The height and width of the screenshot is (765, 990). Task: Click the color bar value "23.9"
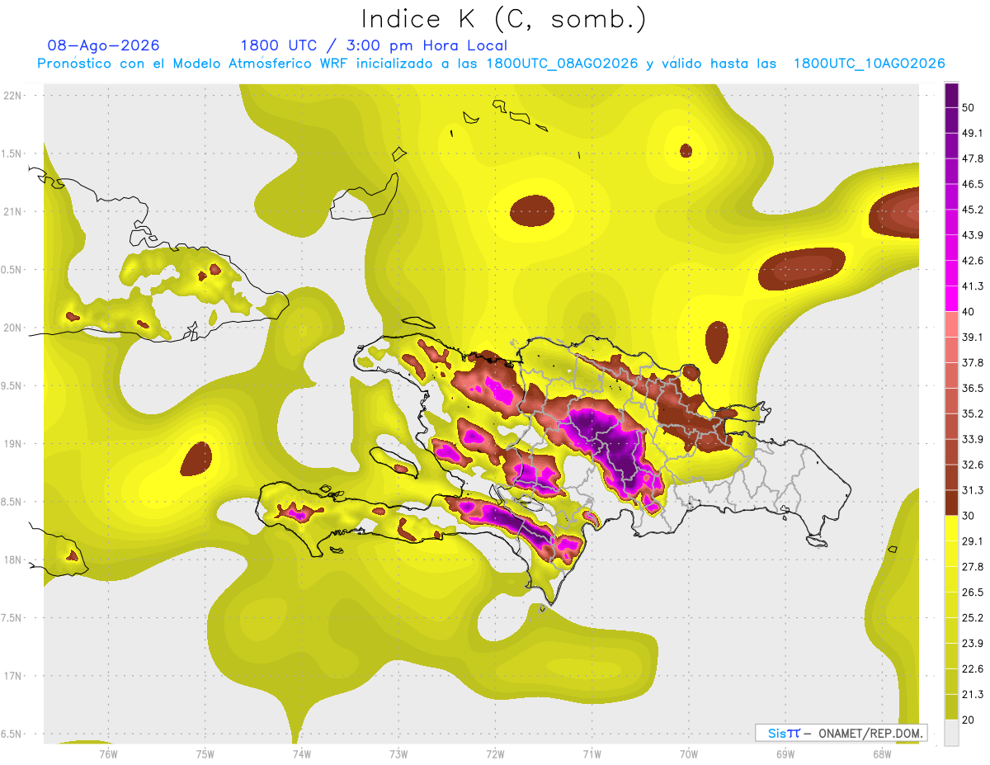coord(973,644)
